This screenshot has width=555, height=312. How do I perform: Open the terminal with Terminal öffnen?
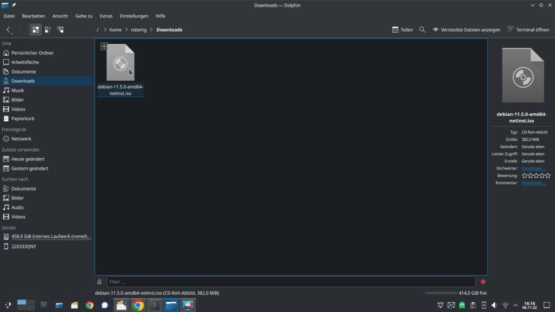tap(528, 30)
